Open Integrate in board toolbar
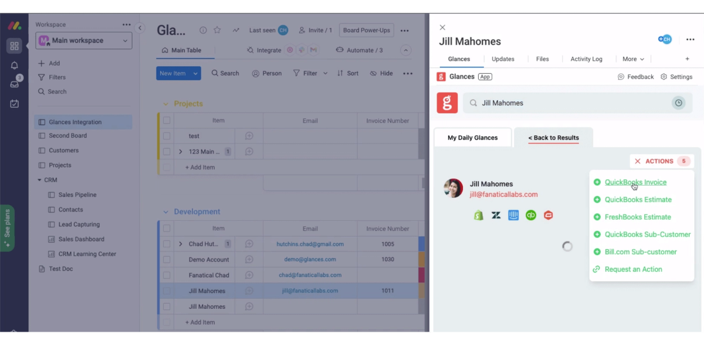The image size is (704, 344). click(264, 50)
